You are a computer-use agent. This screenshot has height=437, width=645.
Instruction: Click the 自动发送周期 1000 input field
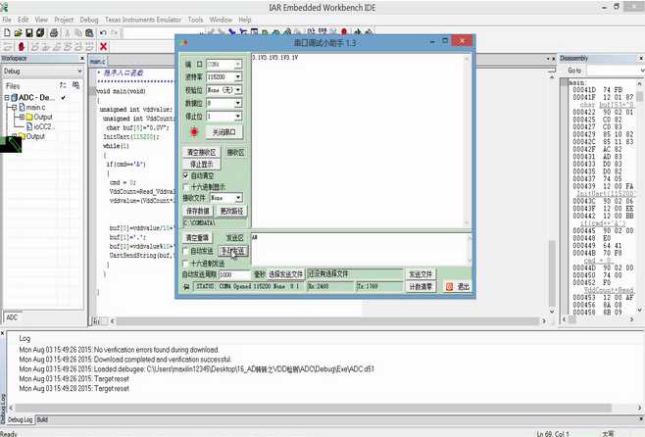coord(234,274)
